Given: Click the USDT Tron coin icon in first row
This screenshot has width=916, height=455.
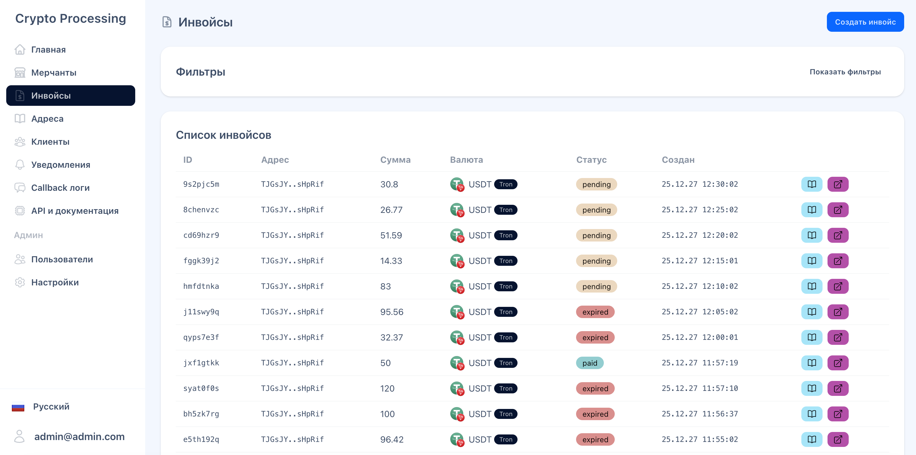Looking at the screenshot, I should (x=457, y=184).
